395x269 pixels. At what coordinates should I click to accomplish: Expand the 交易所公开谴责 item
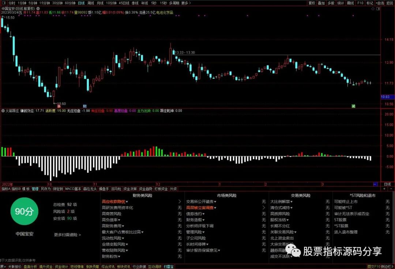[x=201, y=201]
